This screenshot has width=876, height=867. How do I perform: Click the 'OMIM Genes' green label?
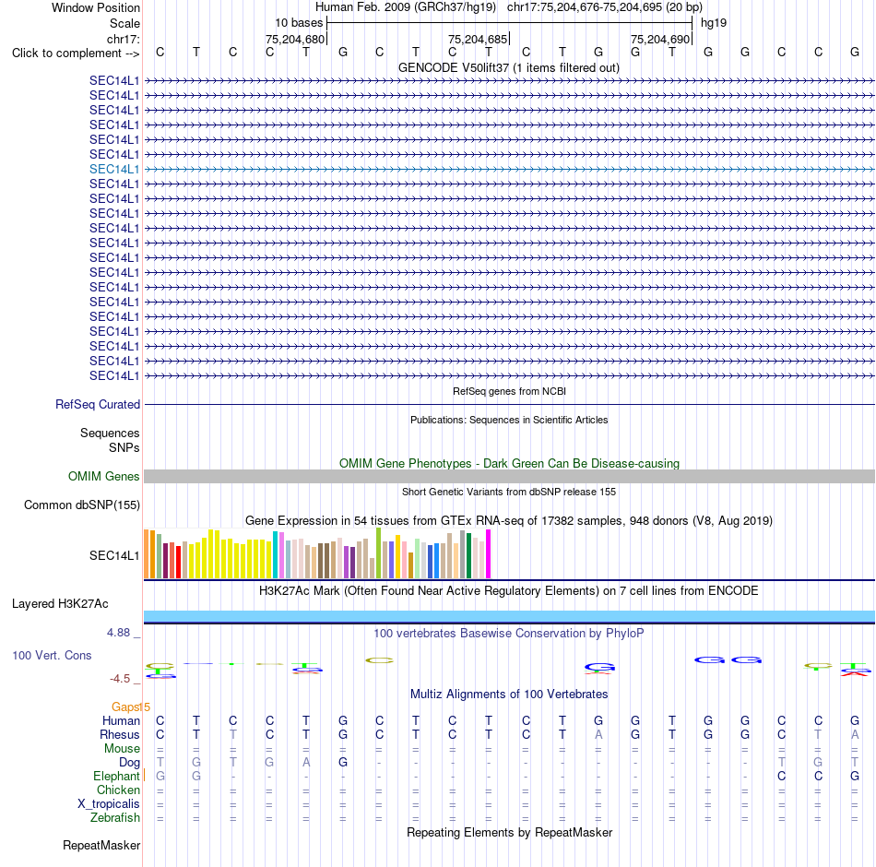pos(103,476)
